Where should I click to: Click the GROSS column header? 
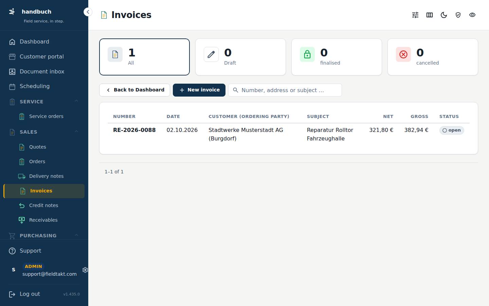click(x=419, y=116)
